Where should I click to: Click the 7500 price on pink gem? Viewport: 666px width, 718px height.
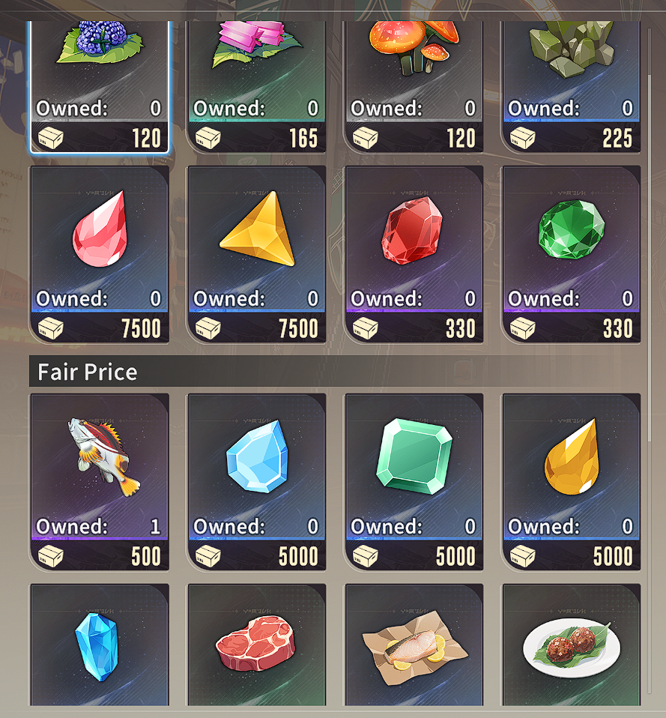click(141, 329)
